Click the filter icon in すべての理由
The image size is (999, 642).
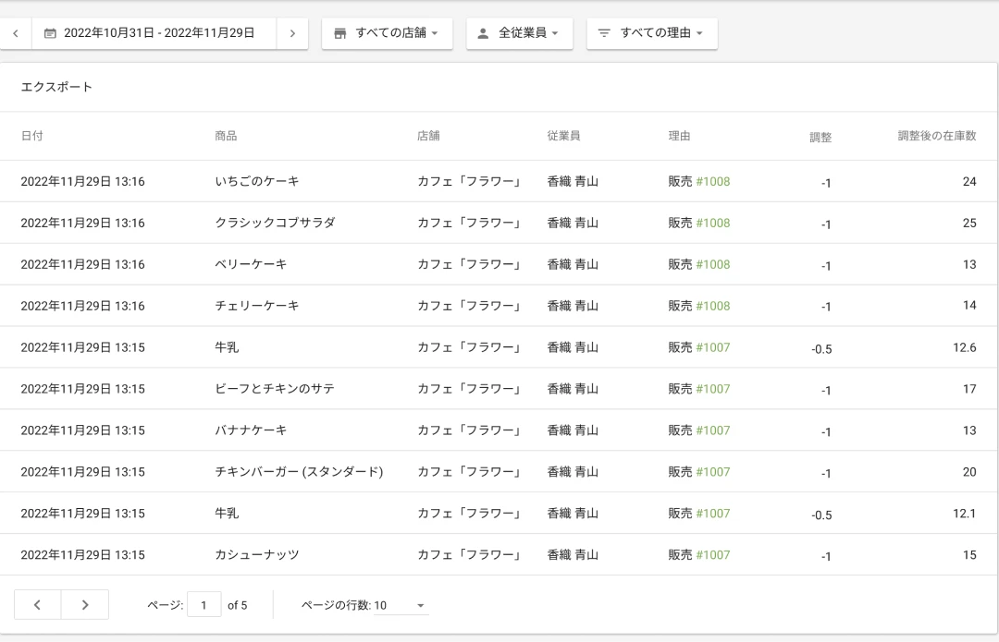[x=603, y=33]
